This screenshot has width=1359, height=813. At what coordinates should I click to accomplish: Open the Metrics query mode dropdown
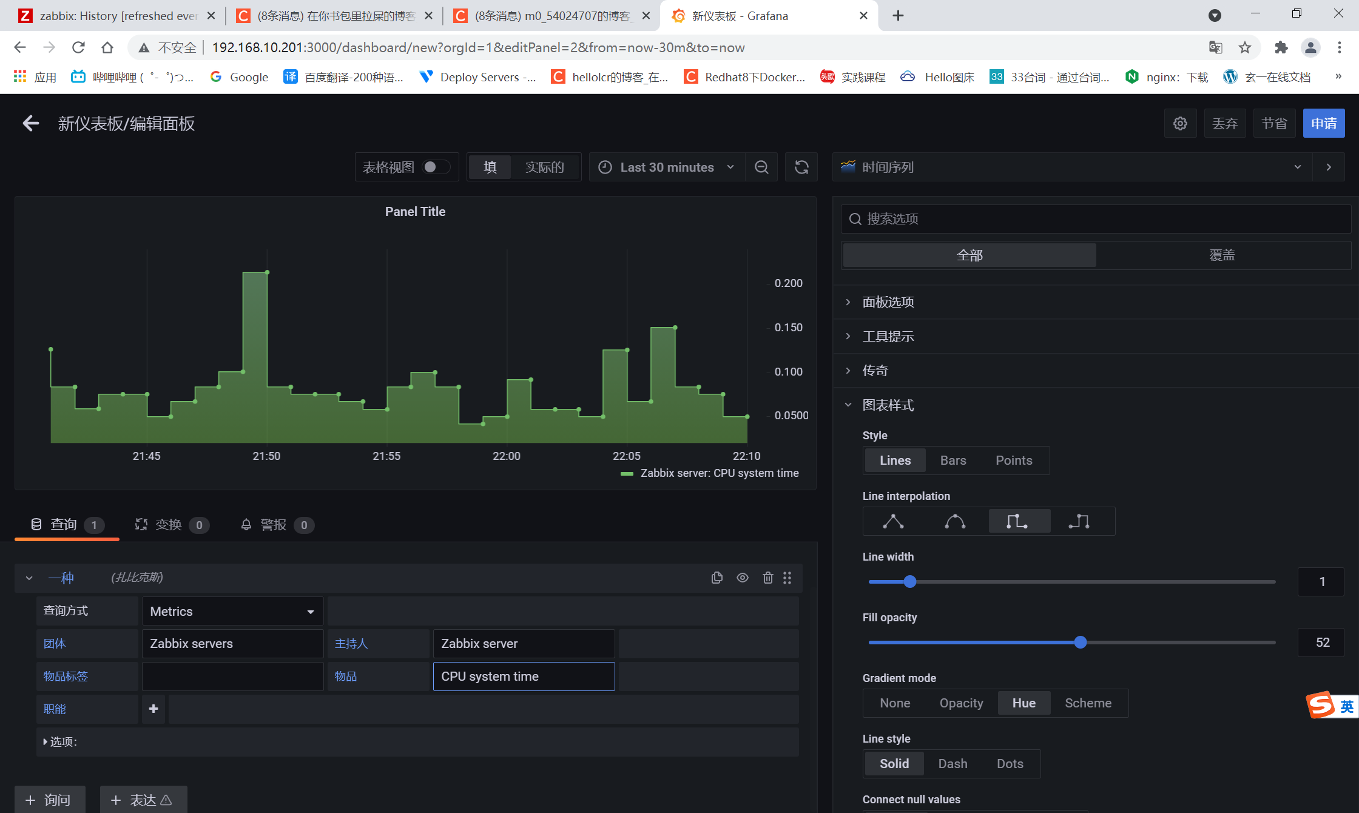(x=232, y=612)
